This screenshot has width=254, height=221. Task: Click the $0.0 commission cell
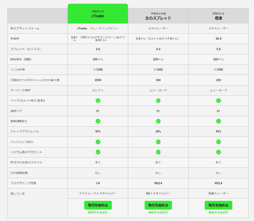click(218, 38)
